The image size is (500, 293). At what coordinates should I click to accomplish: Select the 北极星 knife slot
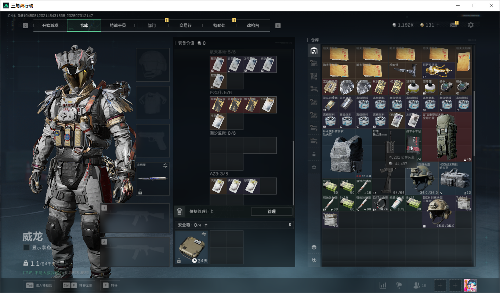[153, 179]
